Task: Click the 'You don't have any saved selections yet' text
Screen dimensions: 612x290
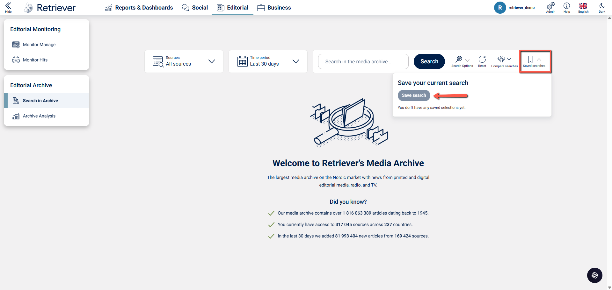Action: [432, 108]
